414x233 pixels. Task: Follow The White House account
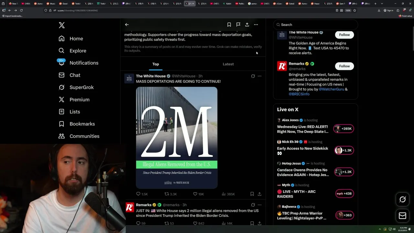tap(344, 35)
